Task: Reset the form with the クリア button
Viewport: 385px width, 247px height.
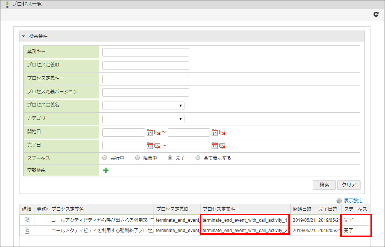Action: click(349, 185)
